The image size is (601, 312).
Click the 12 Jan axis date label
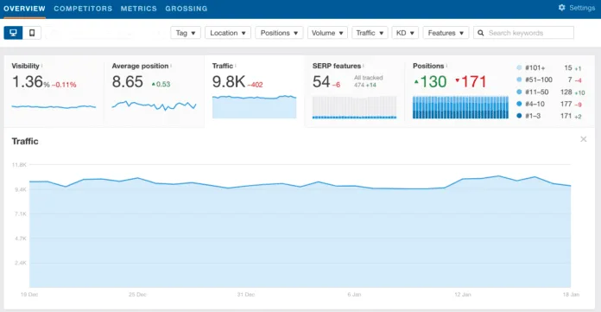point(463,295)
